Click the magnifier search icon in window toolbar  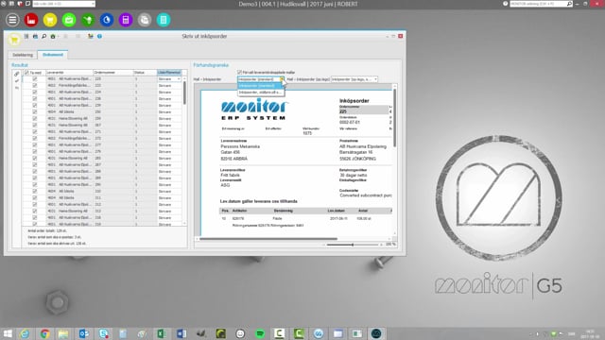click(44, 36)
